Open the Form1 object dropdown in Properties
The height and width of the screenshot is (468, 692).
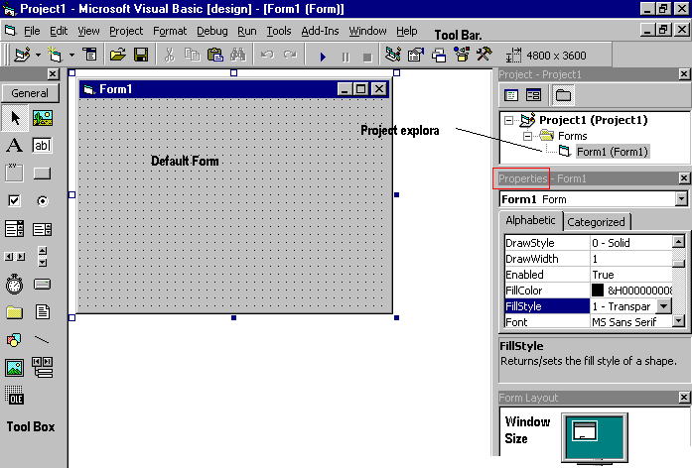tap(681, 199)
